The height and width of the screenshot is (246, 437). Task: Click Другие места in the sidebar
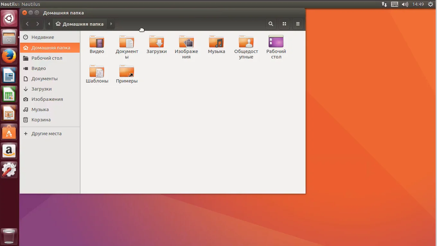click(46, 134)
